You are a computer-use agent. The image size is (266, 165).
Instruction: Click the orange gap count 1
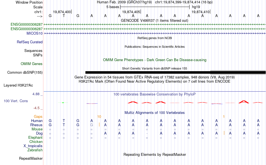[224, 117]
